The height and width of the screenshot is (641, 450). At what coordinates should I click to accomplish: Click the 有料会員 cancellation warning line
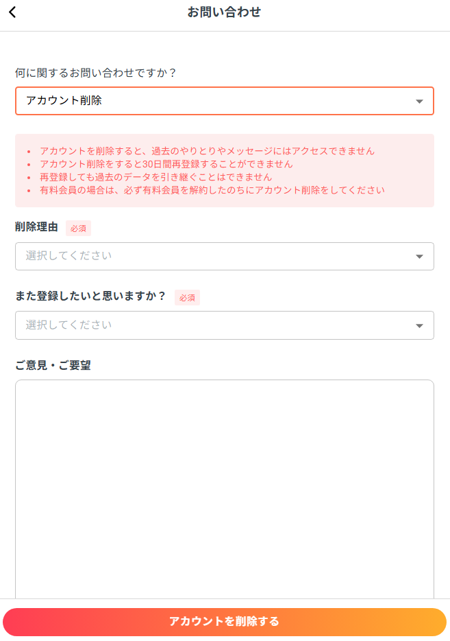pos(212,190)
